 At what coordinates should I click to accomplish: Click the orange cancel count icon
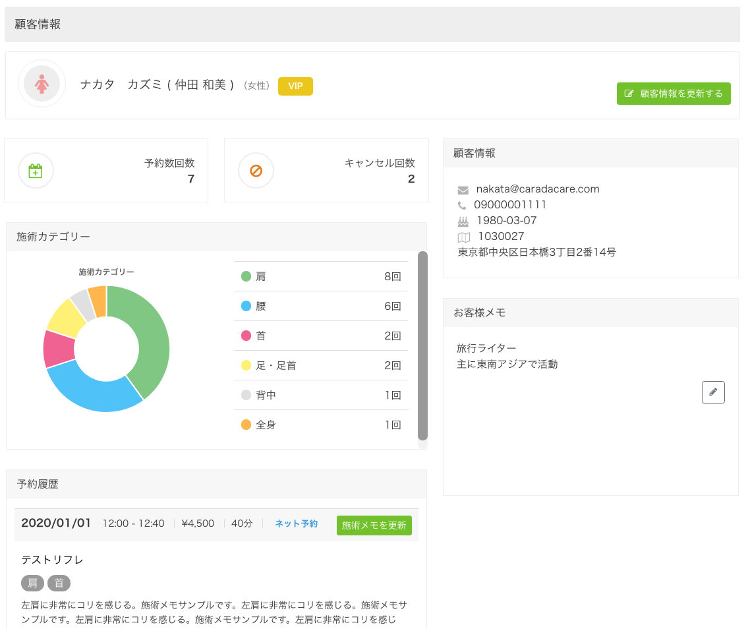[256, 171]
